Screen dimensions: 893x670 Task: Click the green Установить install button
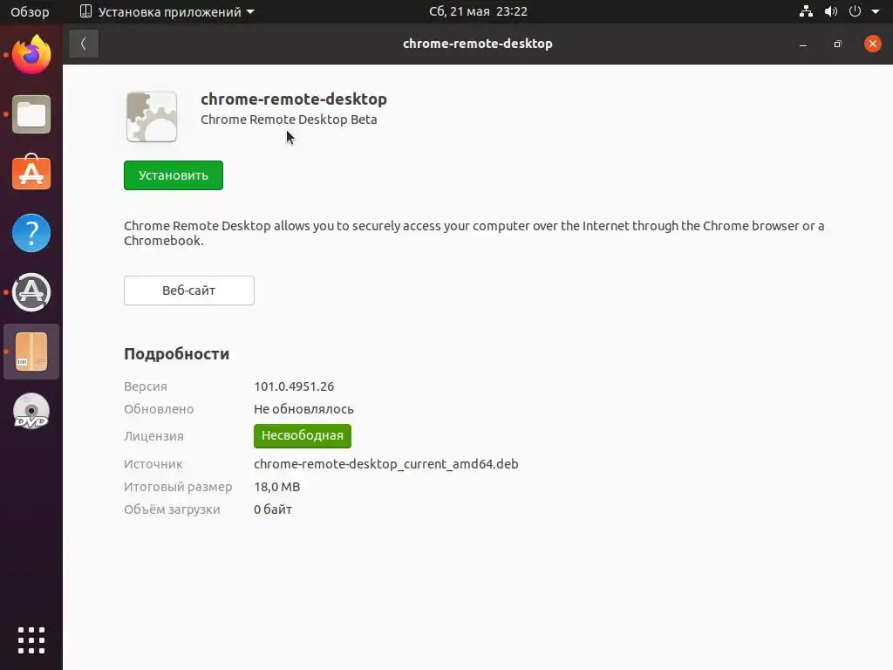pos(174,175)
